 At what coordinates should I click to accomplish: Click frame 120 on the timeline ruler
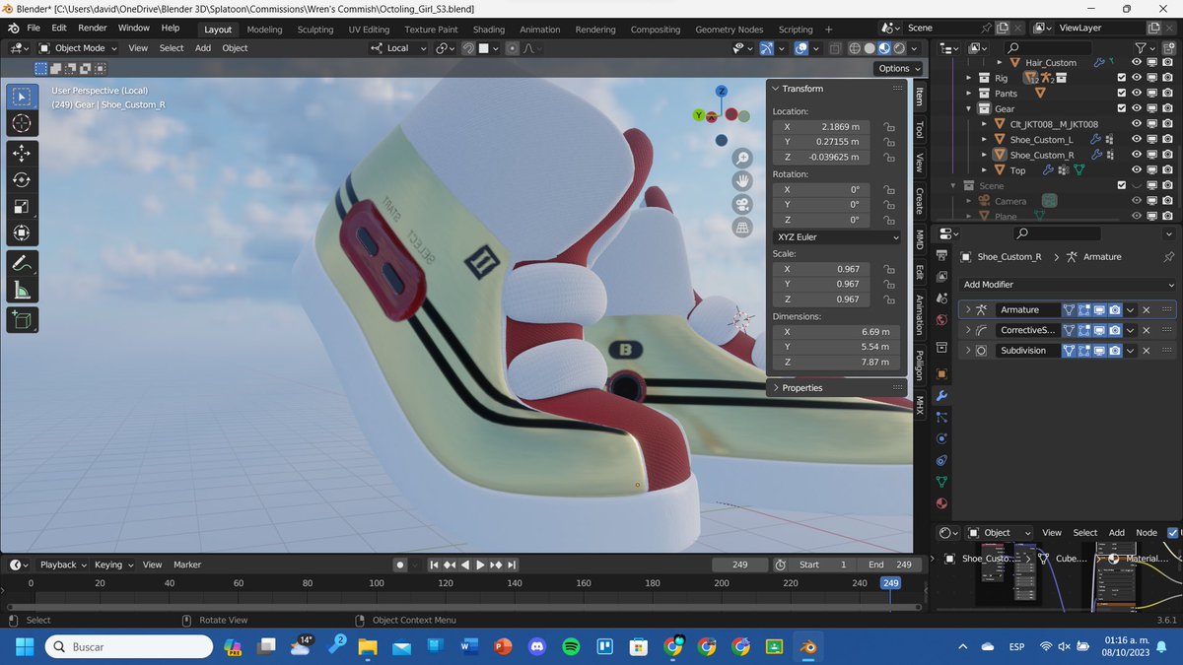(445, 583)
